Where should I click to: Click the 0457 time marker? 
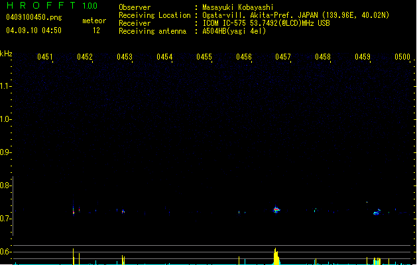pyautogui.click(x=283, y=57)
